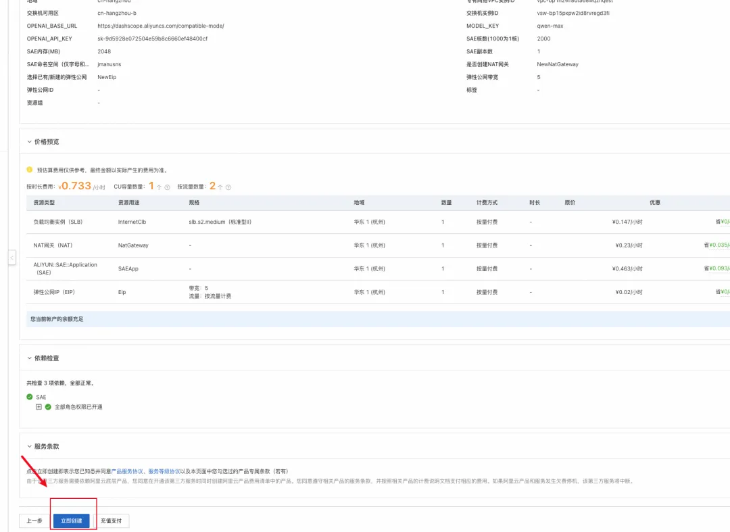Collapse the 服务条款 section chevron
730x532 pixels.
29,446
